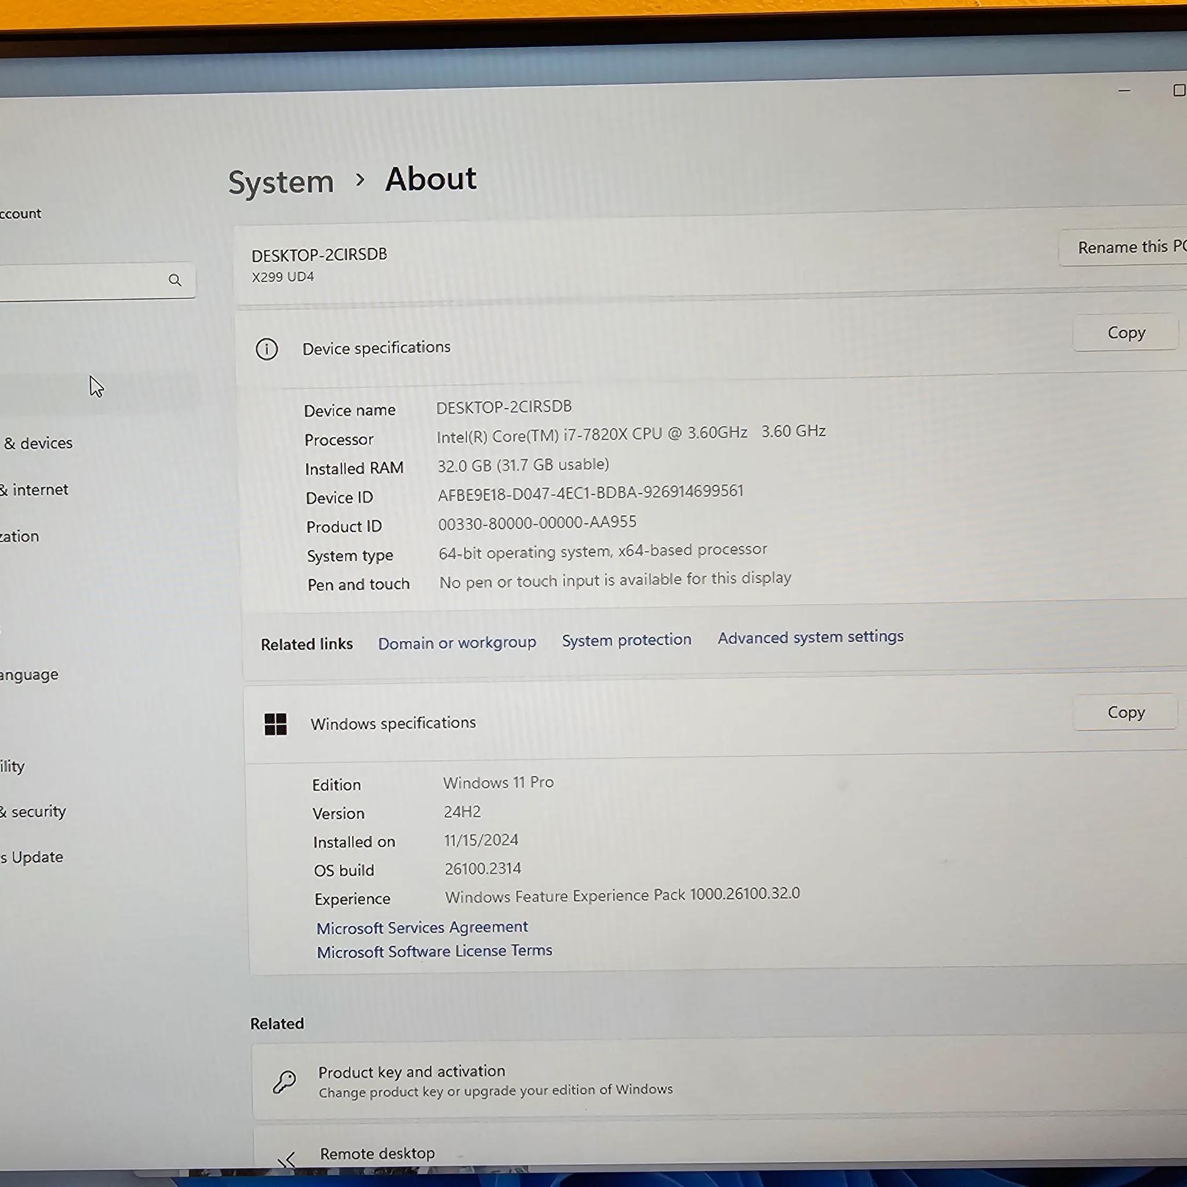The height and width of the screenshot is (1187, 1187).
Task: Click the Installed RAM value 32.0 GB
Action: point(523,464)
